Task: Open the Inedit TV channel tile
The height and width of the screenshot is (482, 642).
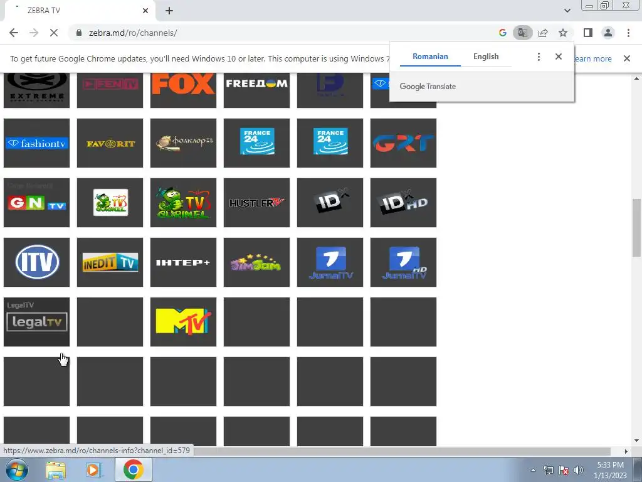Action: [110, 262]
